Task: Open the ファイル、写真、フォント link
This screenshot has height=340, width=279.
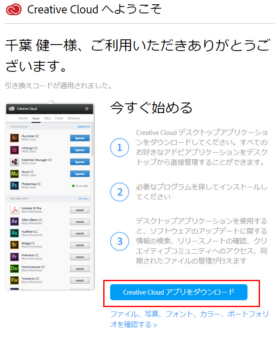Action: pos(190,319)
